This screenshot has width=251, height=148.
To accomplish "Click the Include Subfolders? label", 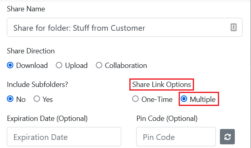I will [38, 85].
